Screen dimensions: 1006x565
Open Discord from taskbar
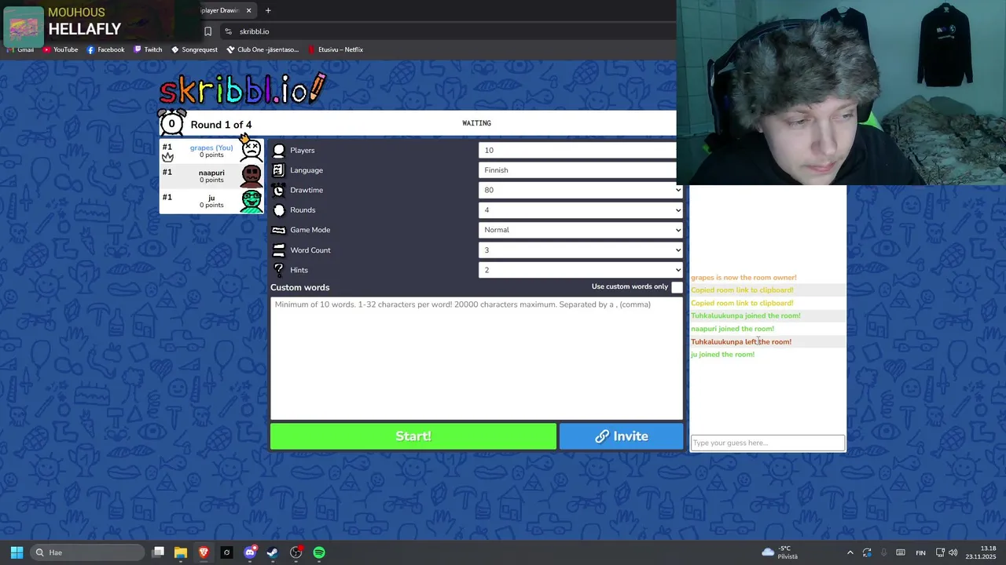pyautogui.click(x=250, y=552)
